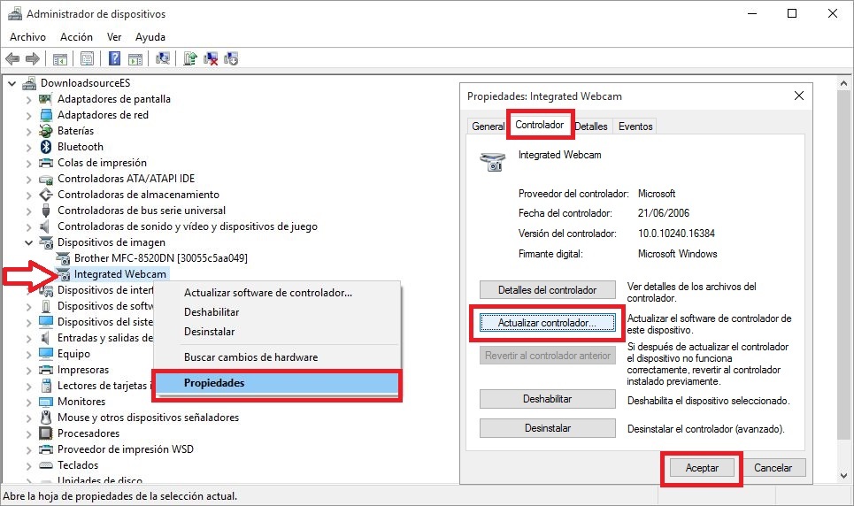Open the Acción menu
854x506 pixels.
(76, 36)
